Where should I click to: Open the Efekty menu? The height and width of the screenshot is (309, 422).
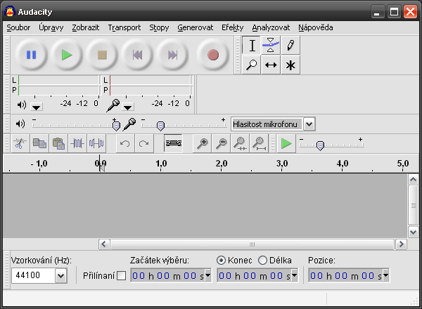tap(232, 27)
